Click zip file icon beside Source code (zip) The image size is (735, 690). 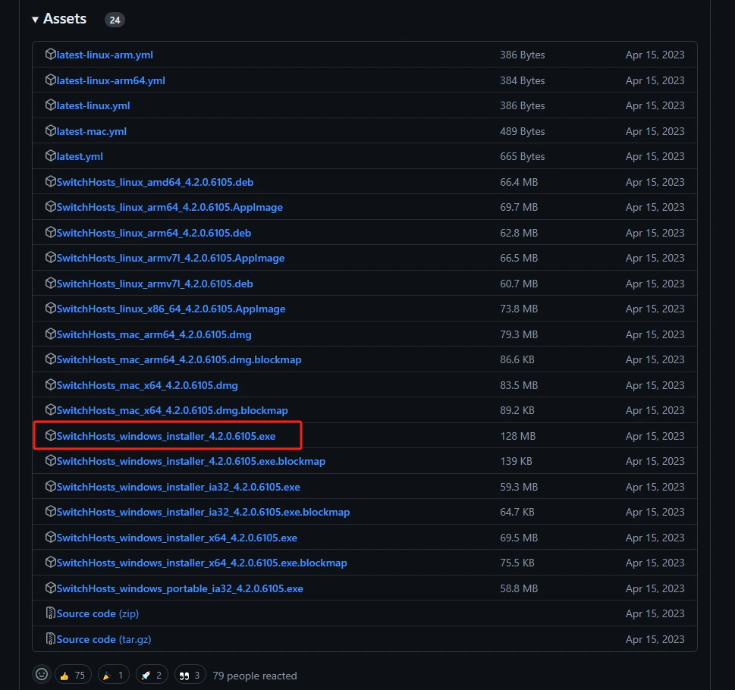tap(51, 613)
